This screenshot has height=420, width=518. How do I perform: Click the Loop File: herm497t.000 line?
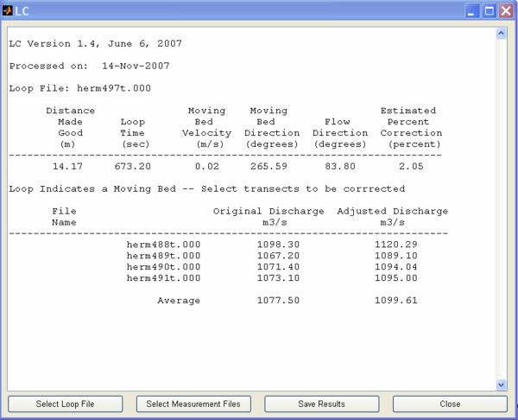point(80,88)
